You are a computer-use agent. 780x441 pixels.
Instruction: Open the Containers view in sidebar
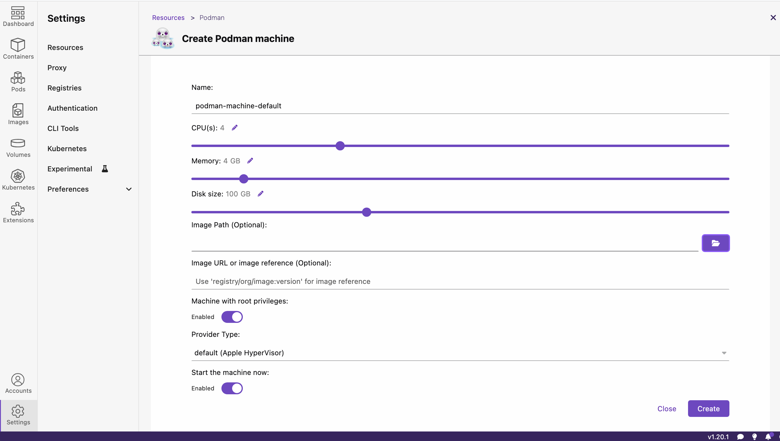[x=18, y=49]
